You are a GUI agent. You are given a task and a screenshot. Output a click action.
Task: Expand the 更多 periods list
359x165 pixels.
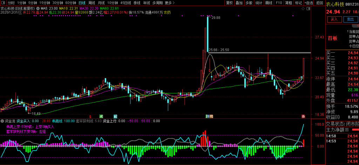coord(169,3)
